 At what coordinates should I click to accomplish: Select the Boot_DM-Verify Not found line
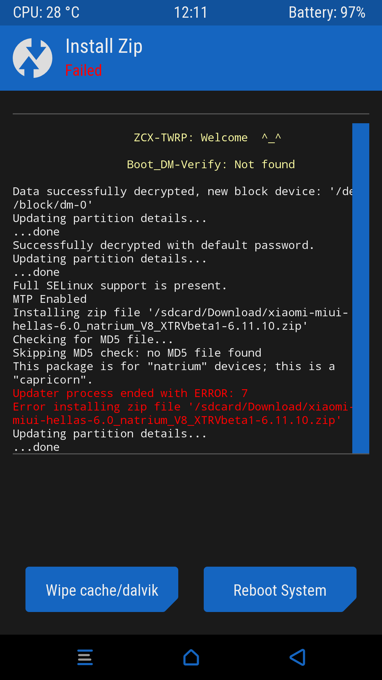point(211,164)
